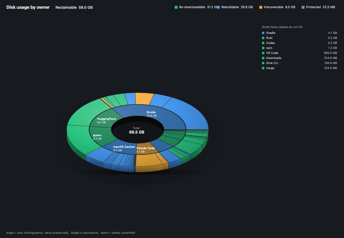Click the Cargo row in small items

coord(299,68)
